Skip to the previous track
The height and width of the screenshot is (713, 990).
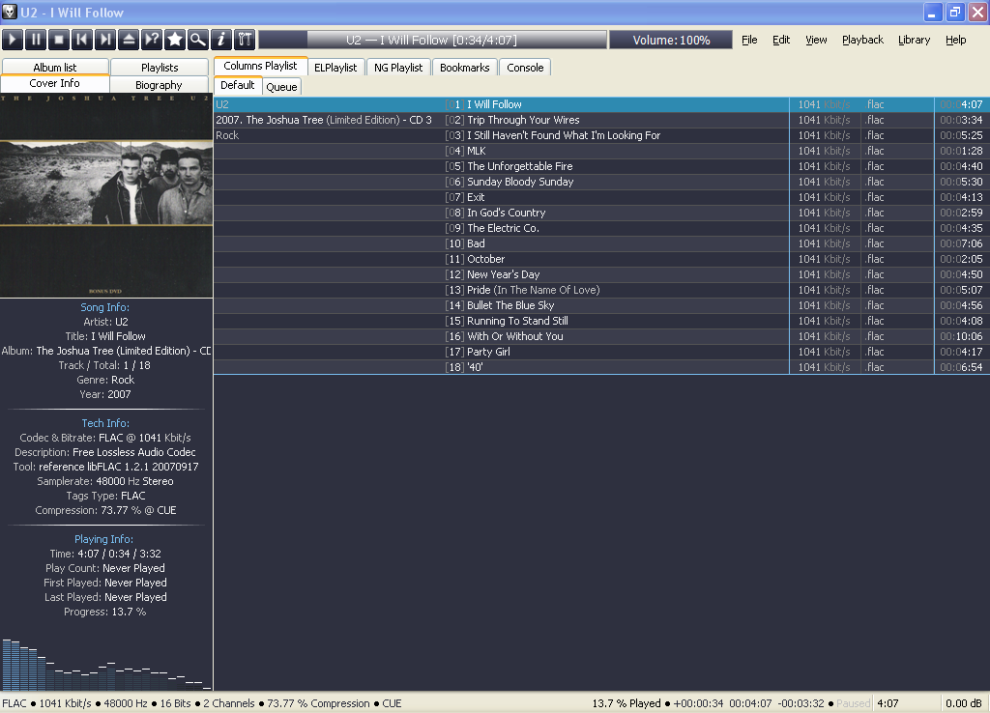(82, 40)
